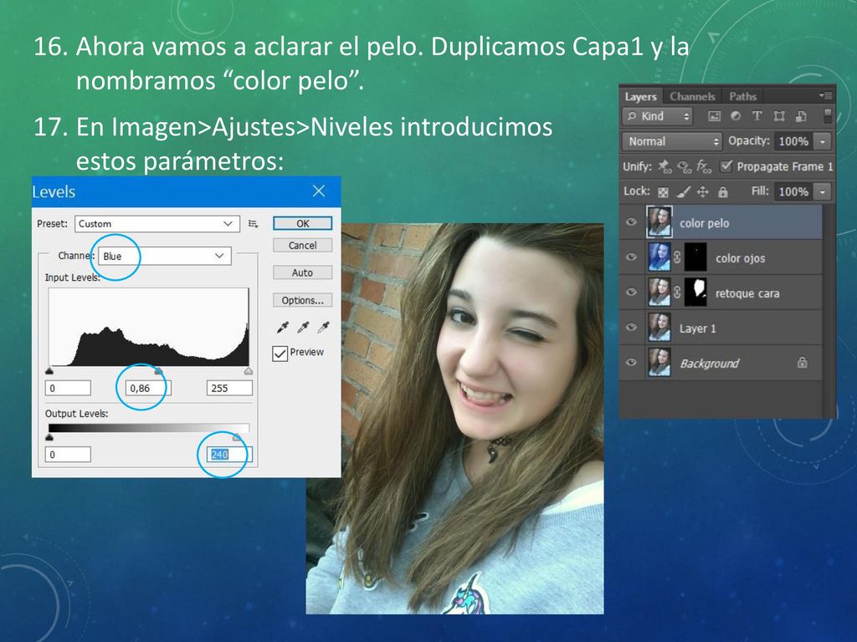Screen dimensions: 857x642
Task: Switch to the Paths tab
Action: [x=743, y=97]
